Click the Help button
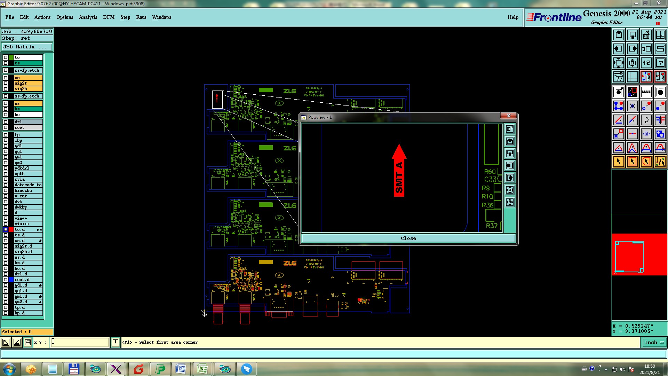 [x=513, y=17]
